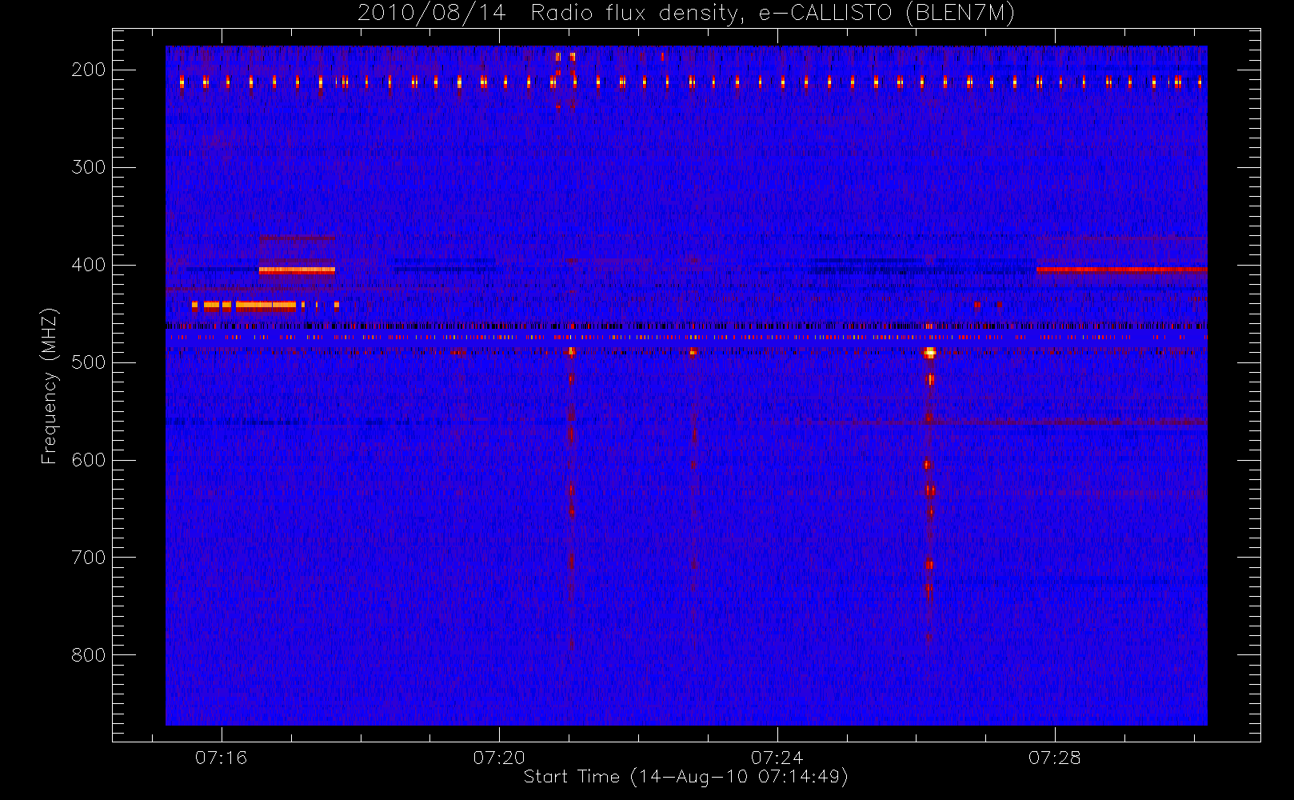Click the 600 frequency tick label

tap(89, 460)
